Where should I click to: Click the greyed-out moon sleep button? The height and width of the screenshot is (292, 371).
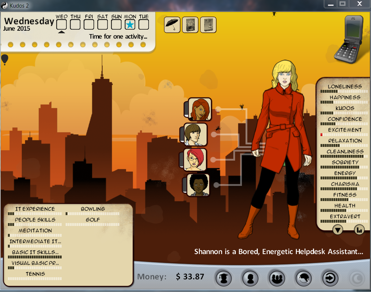[x=357, y=279]
